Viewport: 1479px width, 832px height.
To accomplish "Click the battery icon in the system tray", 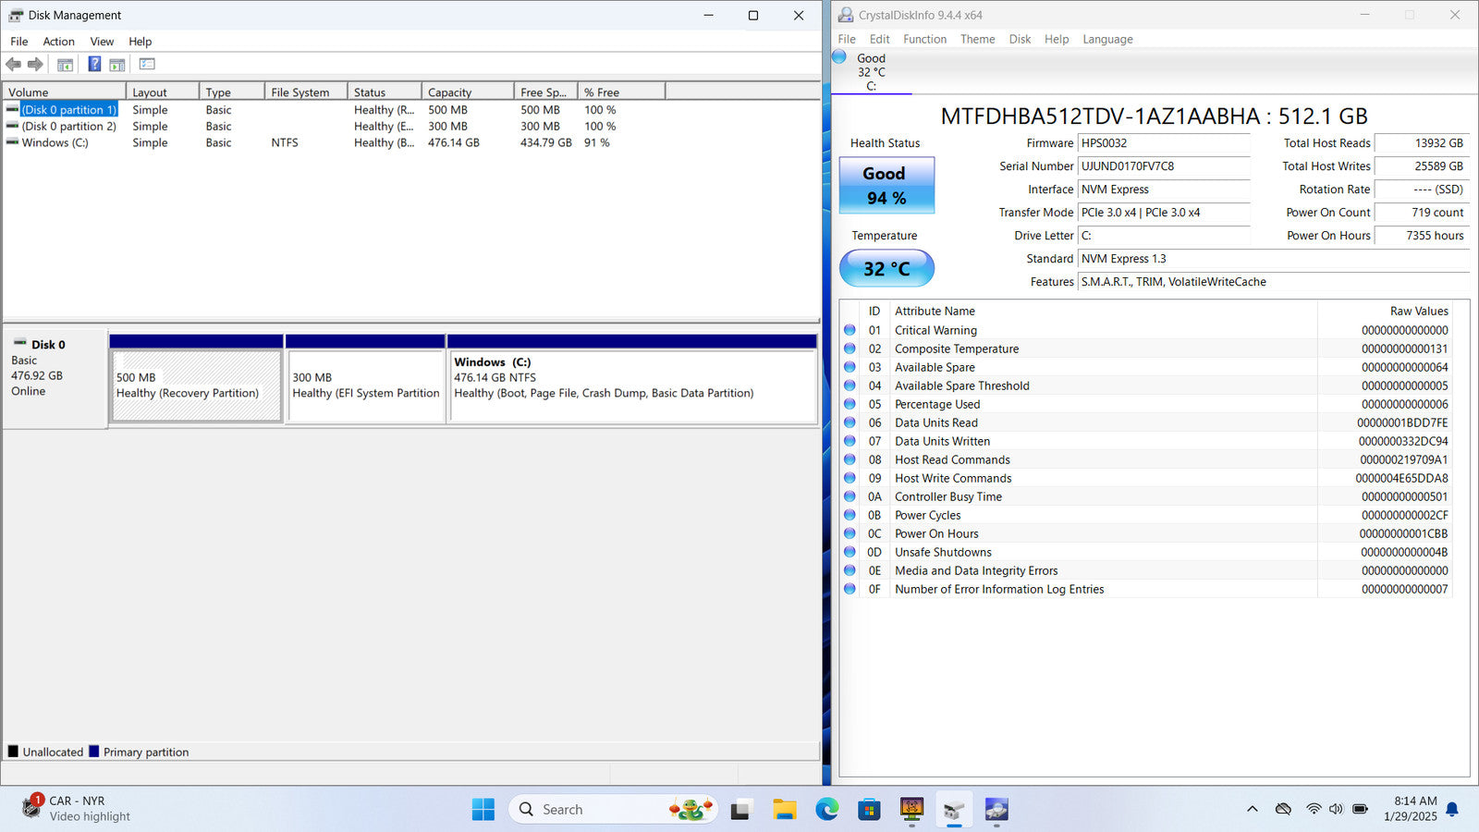I will pos(1360,809).
